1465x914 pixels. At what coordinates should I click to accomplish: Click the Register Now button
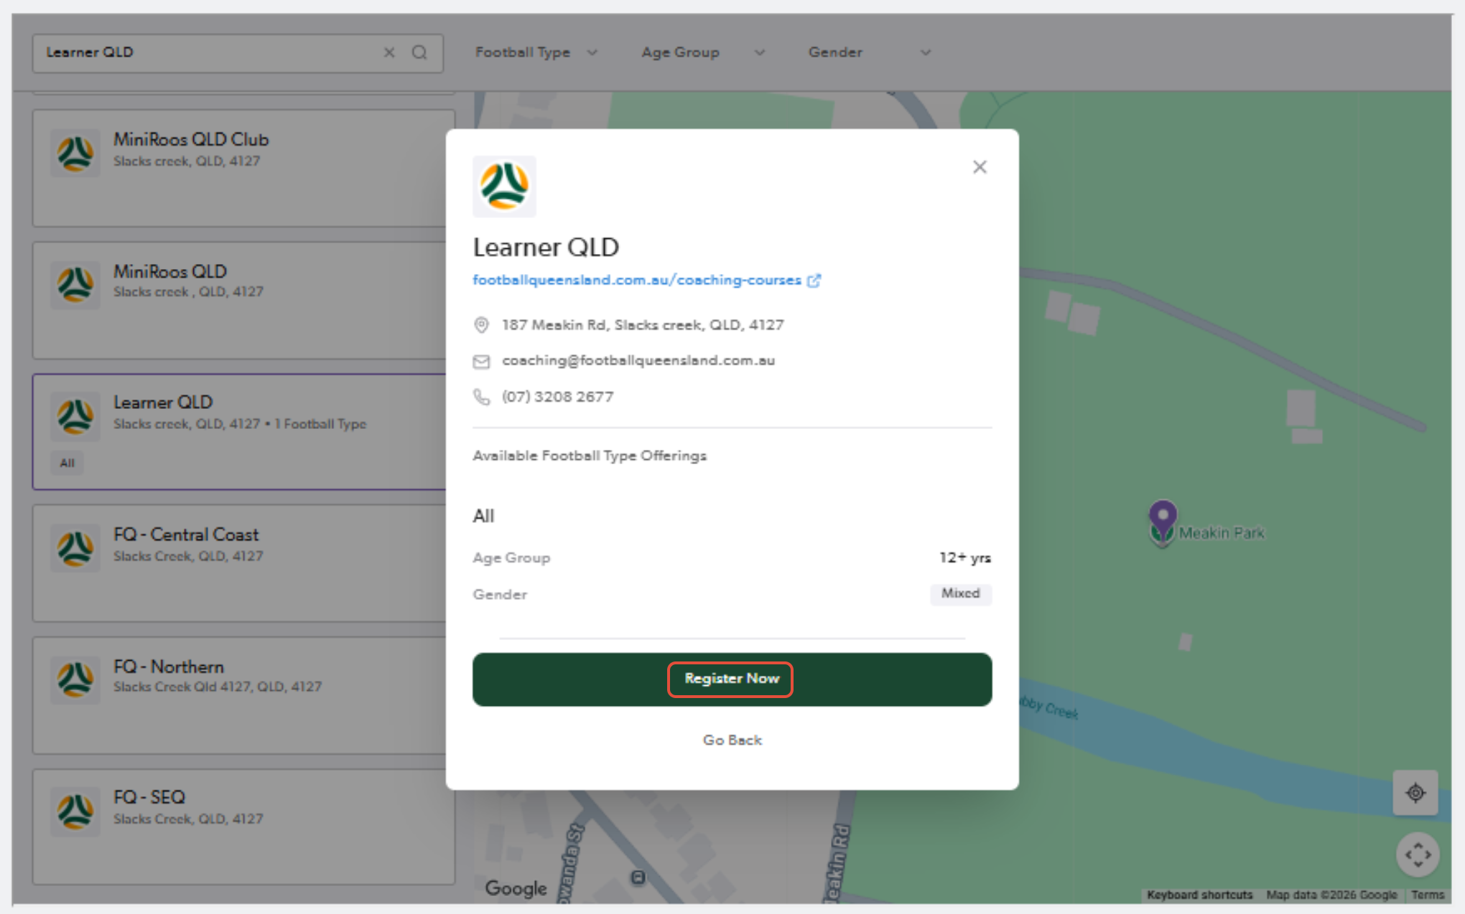pyautogui.click(x=732, y=679)
